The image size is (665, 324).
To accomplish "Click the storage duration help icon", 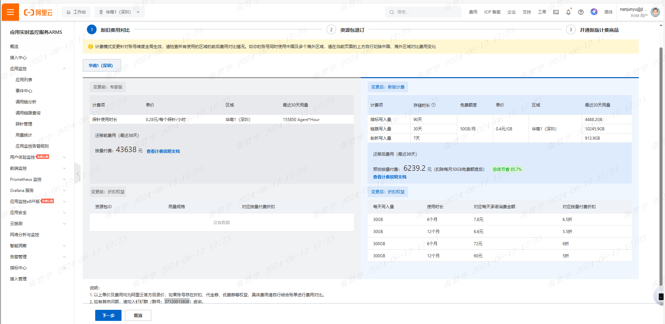I will 433,105.
